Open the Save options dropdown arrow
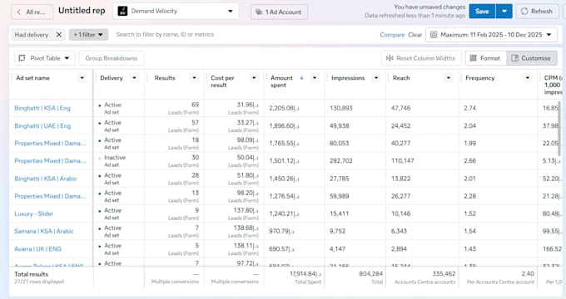The height and width of the screenshot is (299, 566). click(504, 11)
